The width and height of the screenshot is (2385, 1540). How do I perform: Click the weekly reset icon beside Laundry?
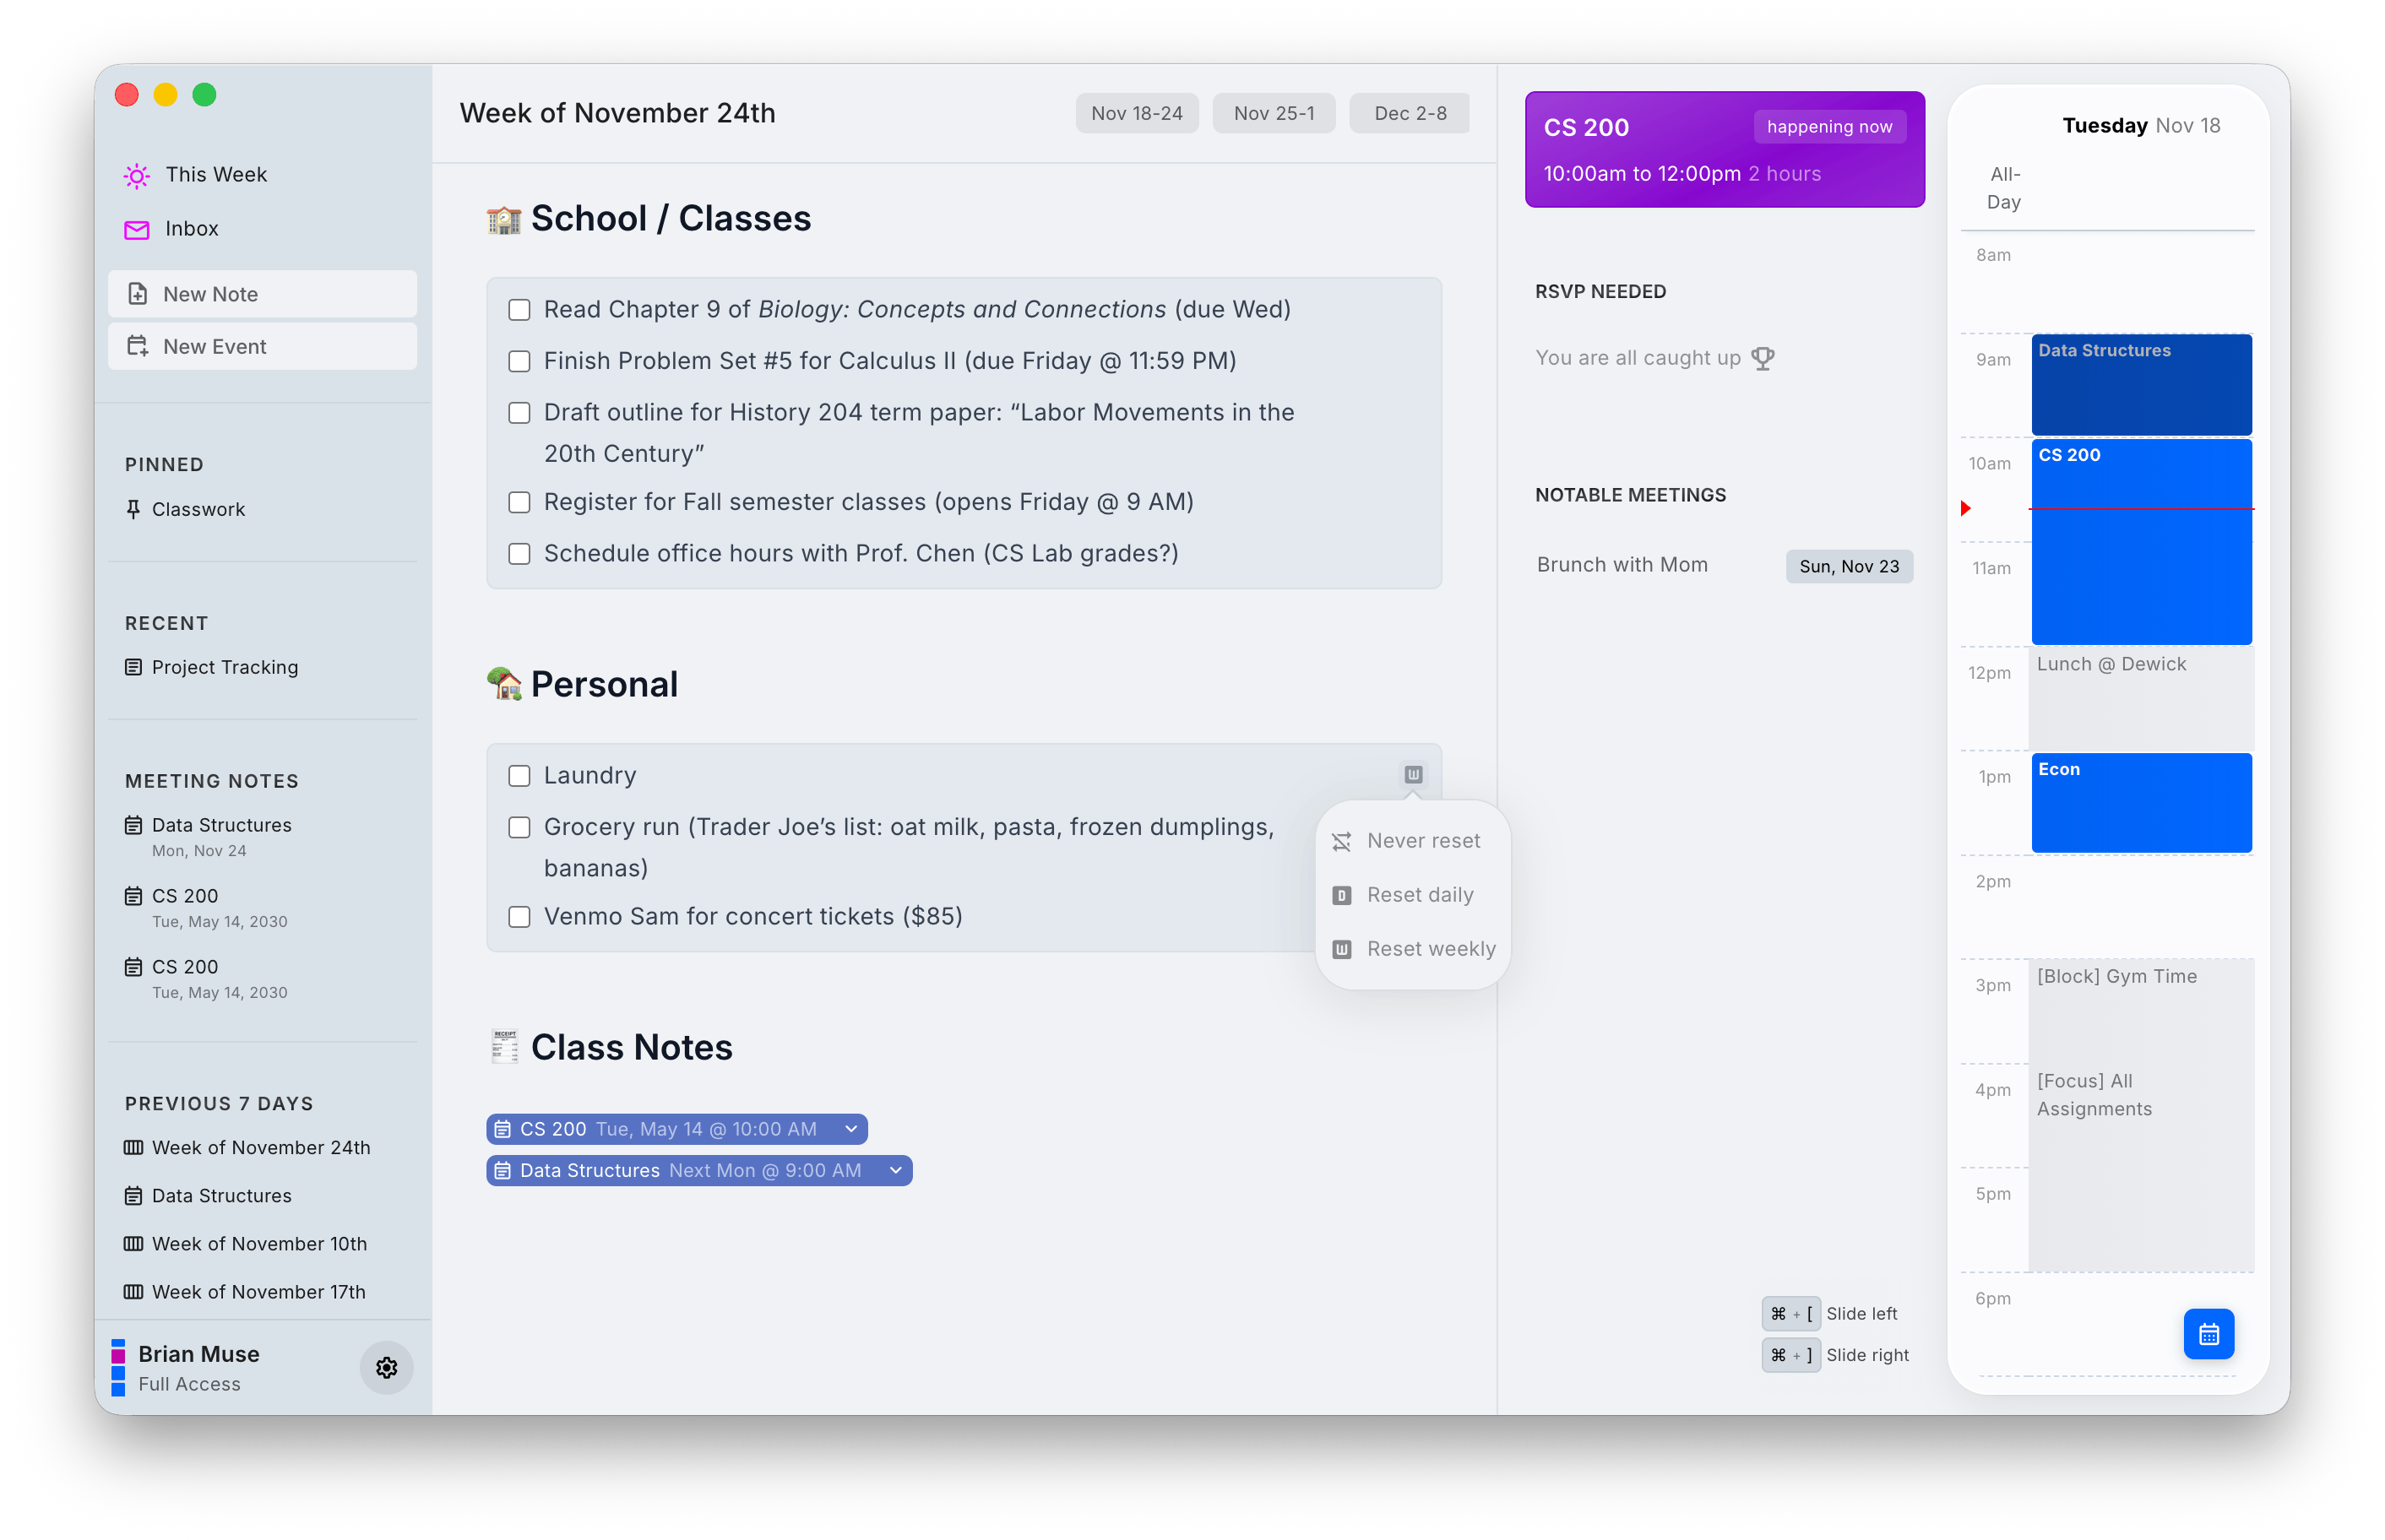pos(1413,774)
